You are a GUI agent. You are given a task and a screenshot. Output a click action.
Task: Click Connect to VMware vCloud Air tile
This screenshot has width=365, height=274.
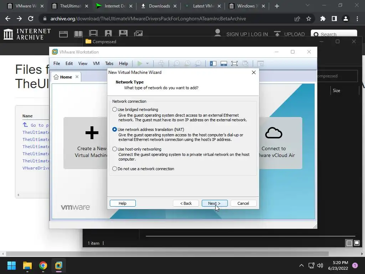click(281, 143)
